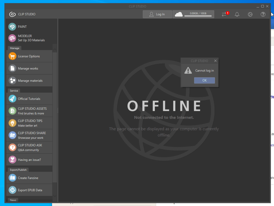Open the PAINT application icon
Viewport: 274px width, 206px height.
tap(12, 27)
